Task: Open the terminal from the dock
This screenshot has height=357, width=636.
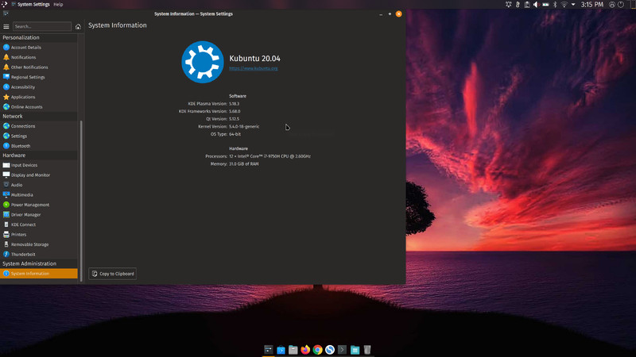Action: (343, 350)
